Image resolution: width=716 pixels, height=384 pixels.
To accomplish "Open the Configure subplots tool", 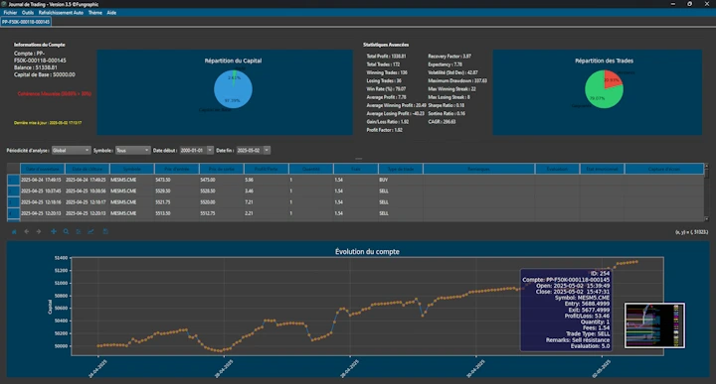I will pyautogui.click(x=79, y=232).
